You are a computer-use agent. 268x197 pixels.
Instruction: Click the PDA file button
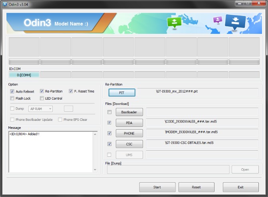(x=129, y=123)
